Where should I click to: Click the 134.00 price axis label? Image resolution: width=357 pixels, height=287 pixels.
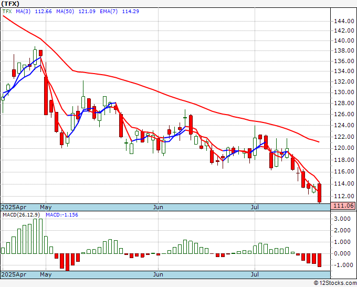tap(344, 71)
